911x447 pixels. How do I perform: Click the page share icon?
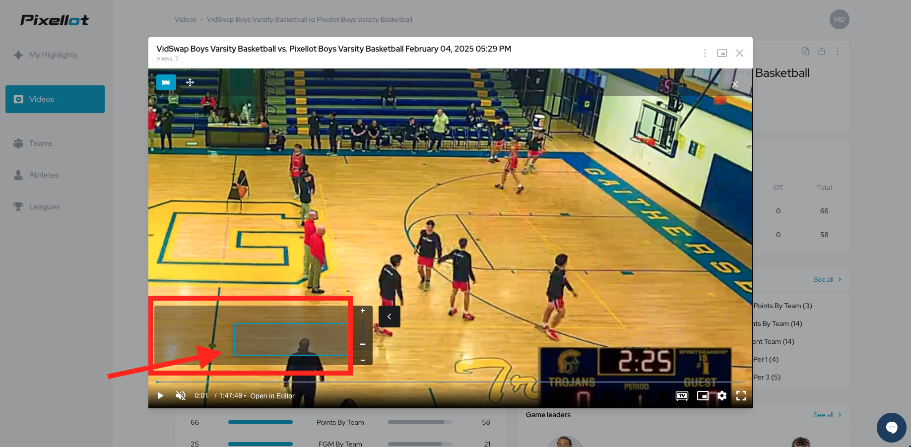(x=822, y=51)
